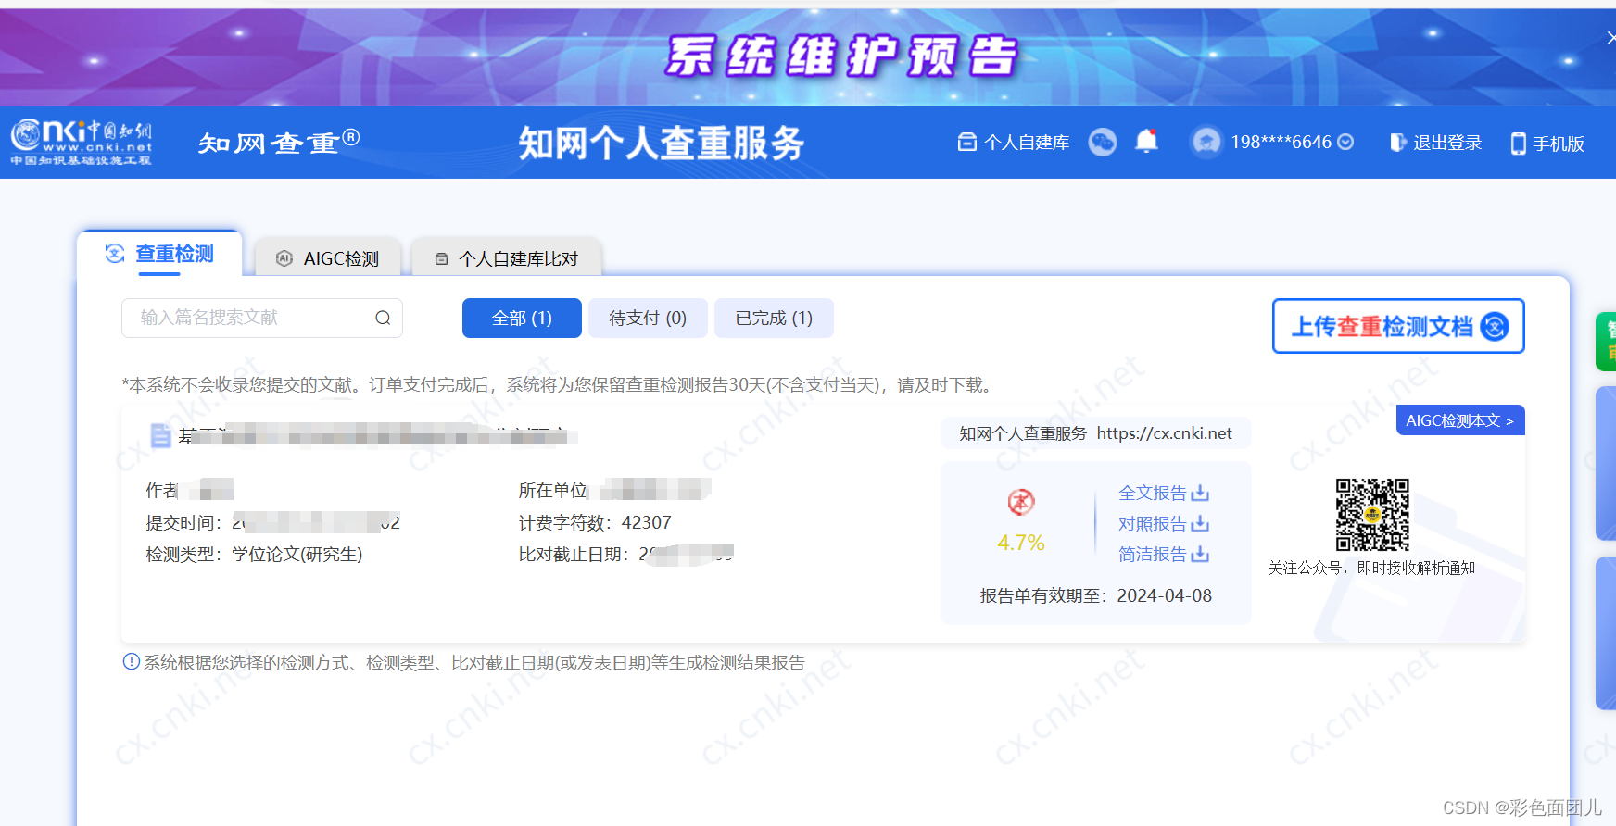Image resolution: width=1616 pixels, height=826 pixels.
Task: Click the CNKI logo
Action: coord(81,142)
